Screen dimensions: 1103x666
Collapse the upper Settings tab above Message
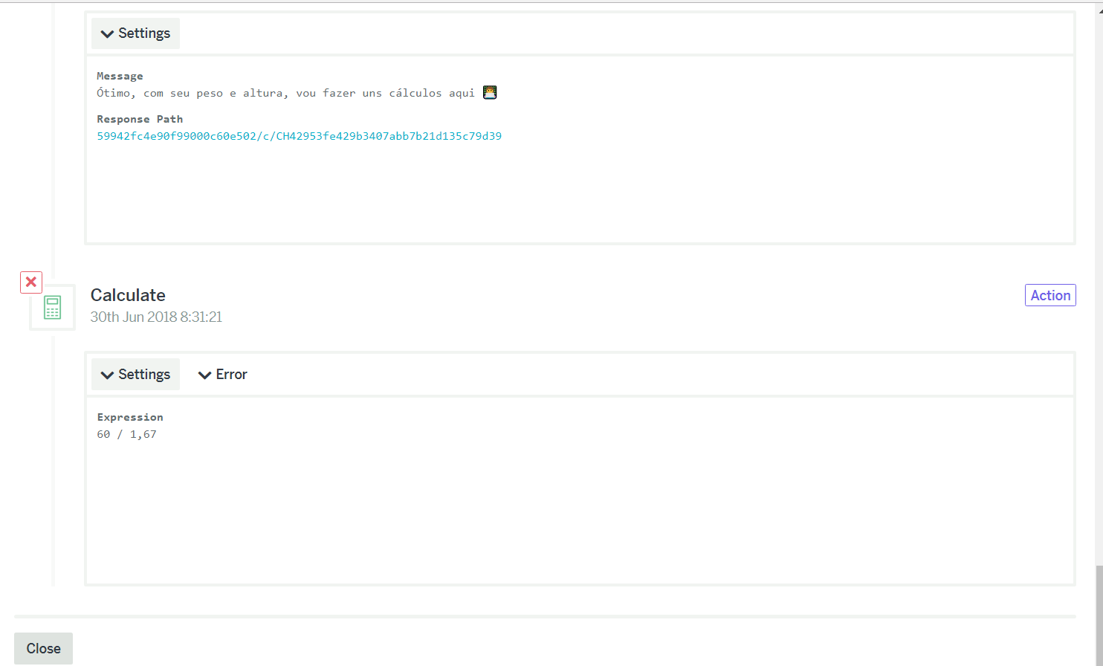(135, 33)
